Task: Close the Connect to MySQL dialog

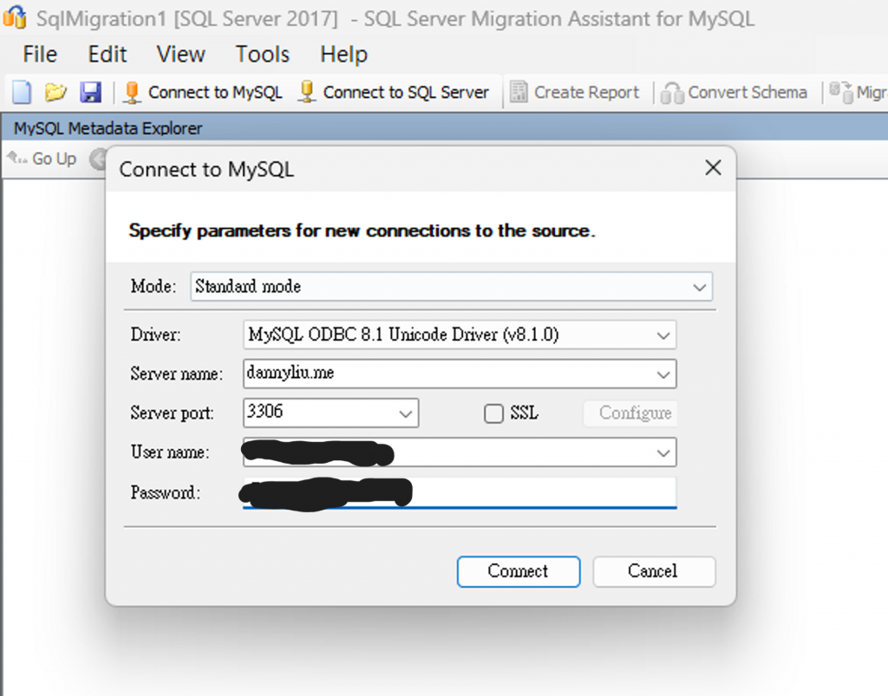Action: tap(713, 167)
